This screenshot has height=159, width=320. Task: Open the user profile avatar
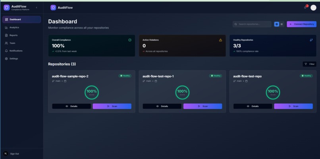(313, 8)
